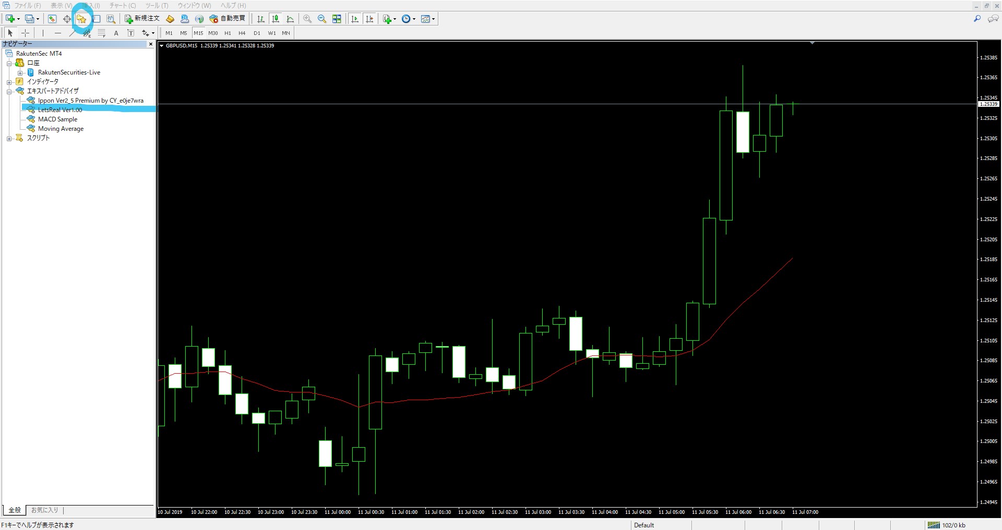The height and width of the screenshot is (530, 1002).
Task: Toggle chart auto scroll
Action: click(x=355, y=19)
